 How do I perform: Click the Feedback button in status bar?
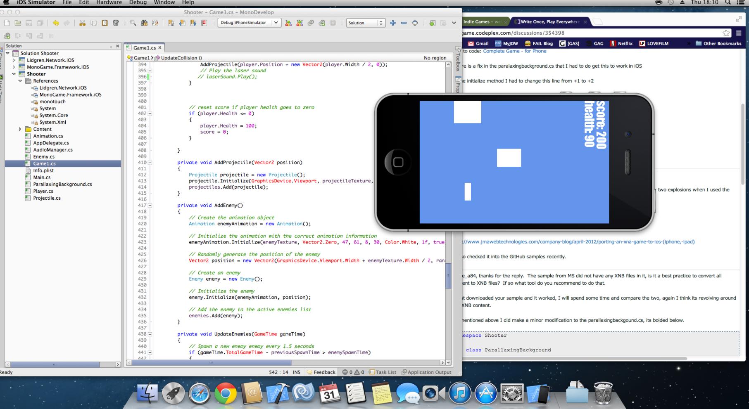321,372
